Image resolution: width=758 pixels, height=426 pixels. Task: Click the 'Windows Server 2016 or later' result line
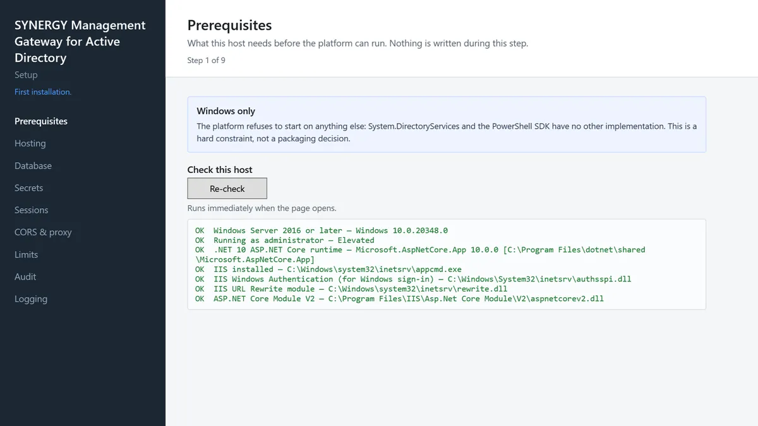point(322,230)
